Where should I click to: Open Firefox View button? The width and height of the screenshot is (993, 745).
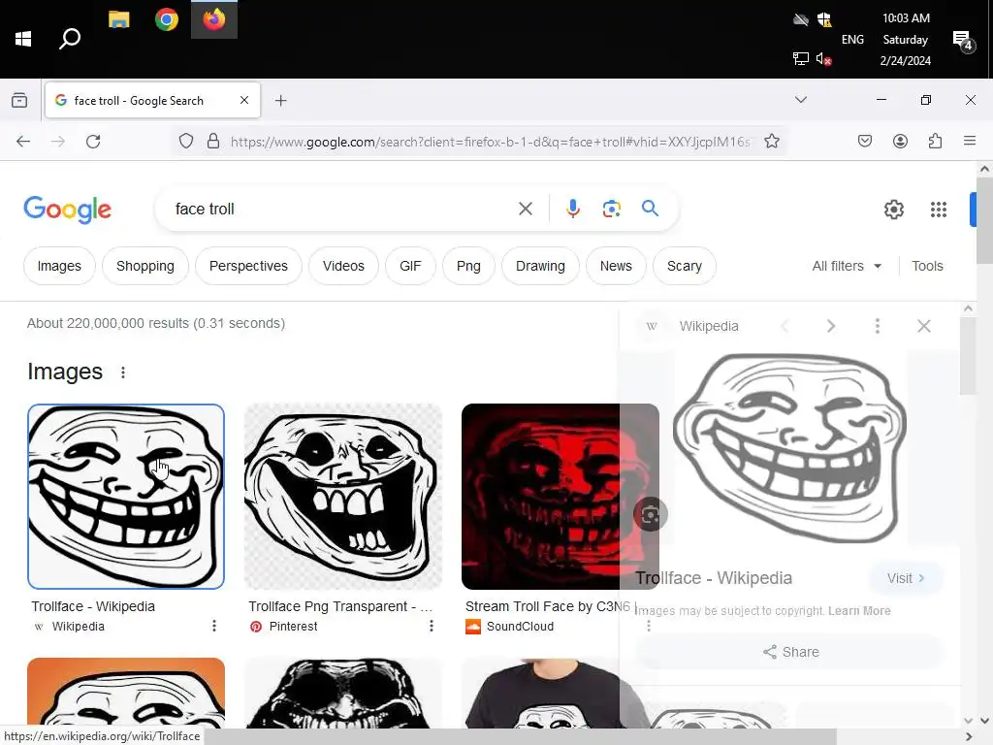[x=19, y=100]
